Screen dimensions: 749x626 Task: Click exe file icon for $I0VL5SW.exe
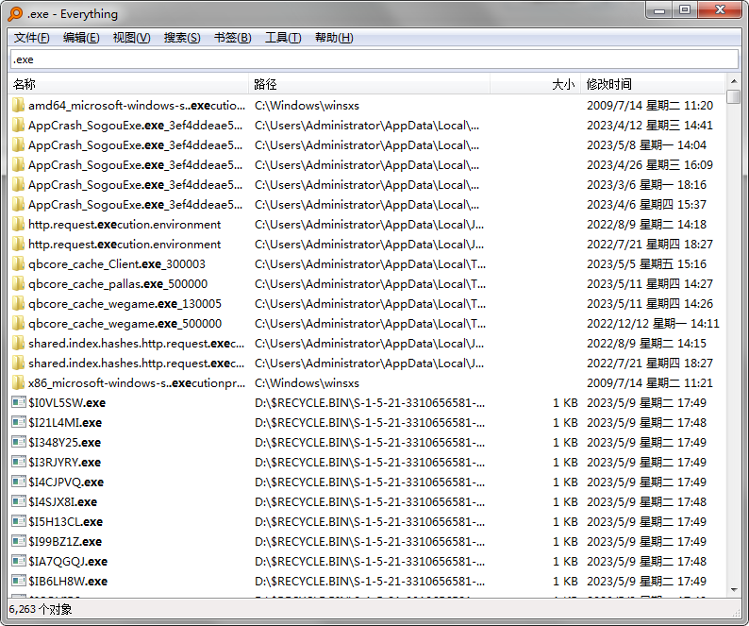pyautogui.click(x=18, y=403)
